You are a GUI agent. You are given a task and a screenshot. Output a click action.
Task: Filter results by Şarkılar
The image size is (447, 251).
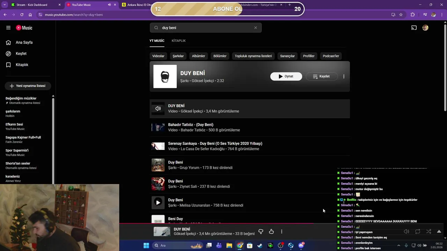click(178, 56)
